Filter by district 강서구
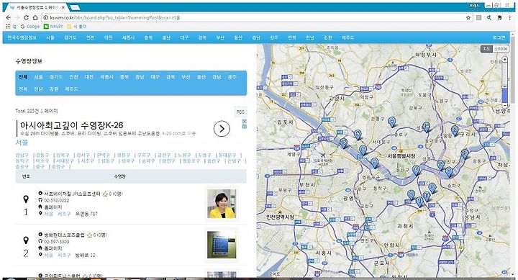 click(x=83, y=155)
